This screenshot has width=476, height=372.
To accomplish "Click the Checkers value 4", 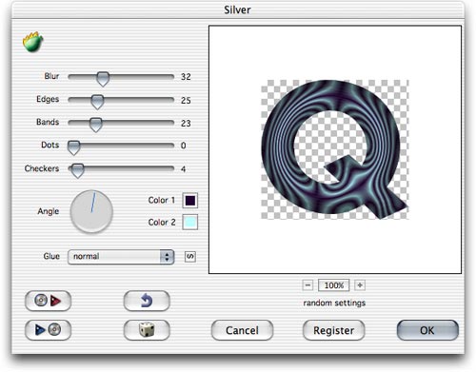I will pyautogui.click(x=183, y=169).
